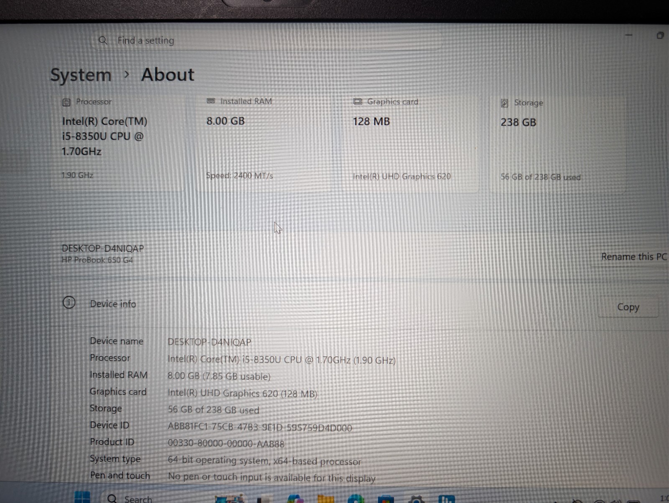Click the Graphics card icon
The height and width of the screenshot is (503, 669).
coord(357,102)
